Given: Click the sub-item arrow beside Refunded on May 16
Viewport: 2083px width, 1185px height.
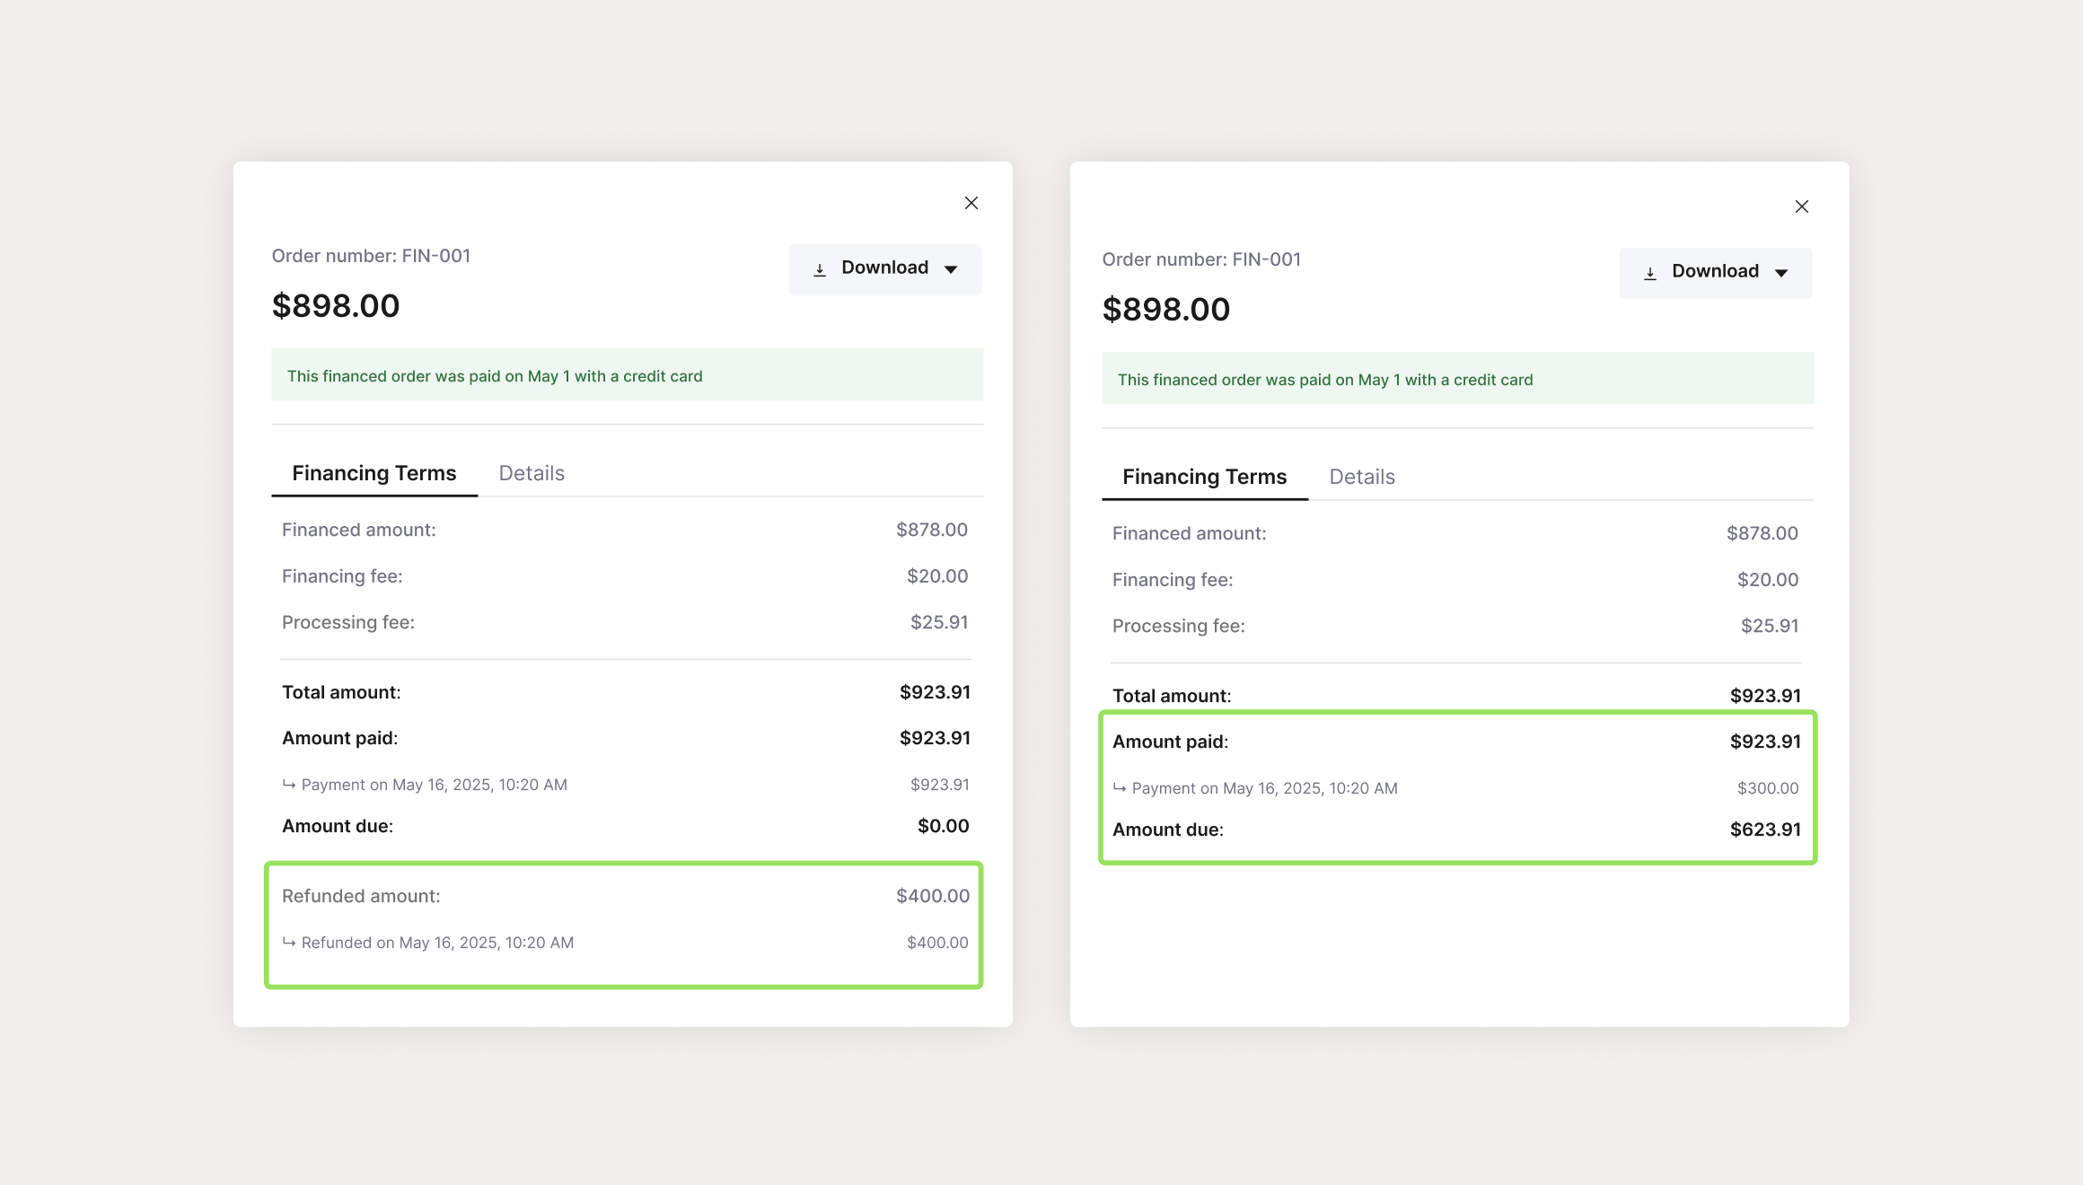Looking at the screenshot, I should click(x=289, y=942).
